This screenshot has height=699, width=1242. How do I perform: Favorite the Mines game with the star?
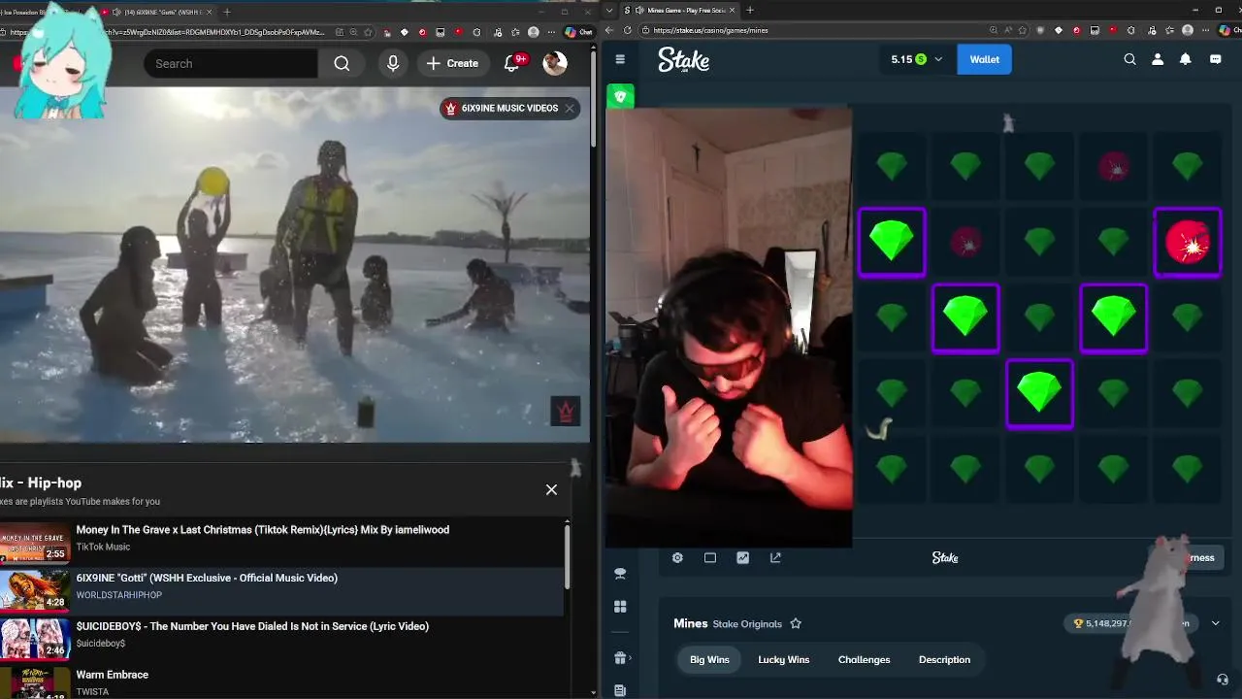pos(796,623)
